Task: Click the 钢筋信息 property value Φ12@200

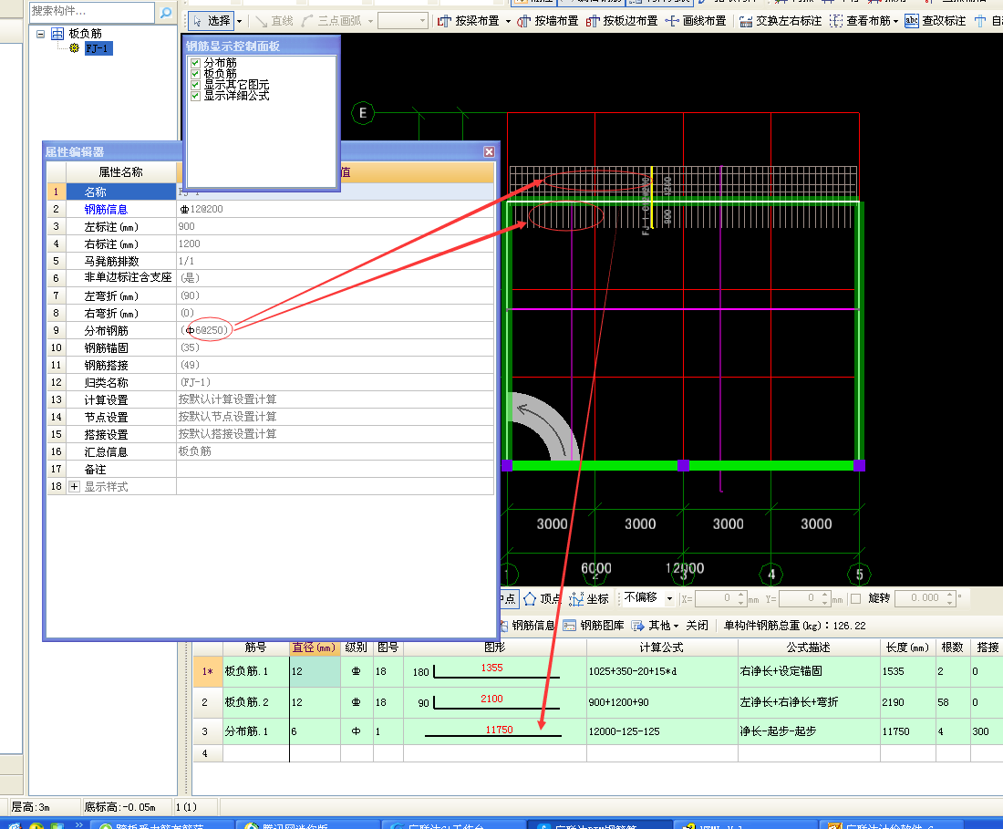Action: [336, 209]
